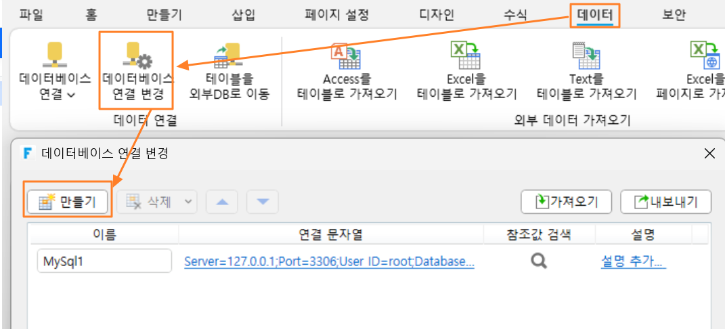Edit the MySql1 name field
The width and height of the screenshot is (725, 329).
pos(104,261)
